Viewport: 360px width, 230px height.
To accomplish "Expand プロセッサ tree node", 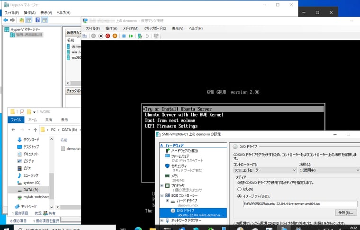I will pos(162,185).
